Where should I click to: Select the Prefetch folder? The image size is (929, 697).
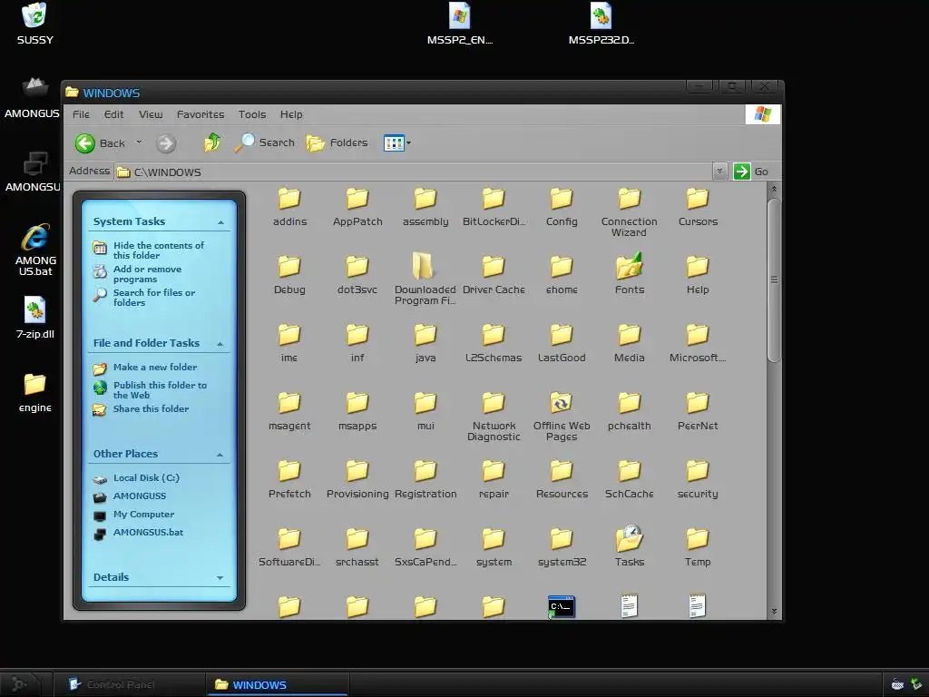click(x=289, y=478)
